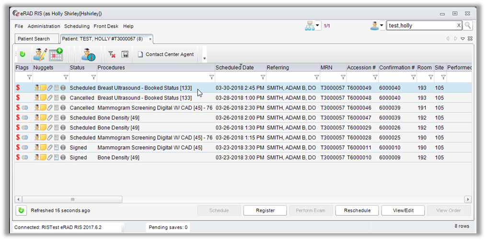The height and width of the screenshot is (240, 486).
Task: Select the Bone Density 03-26-2018 2:00 PM row
Action: pyautogui.click(x=243, y=118)
